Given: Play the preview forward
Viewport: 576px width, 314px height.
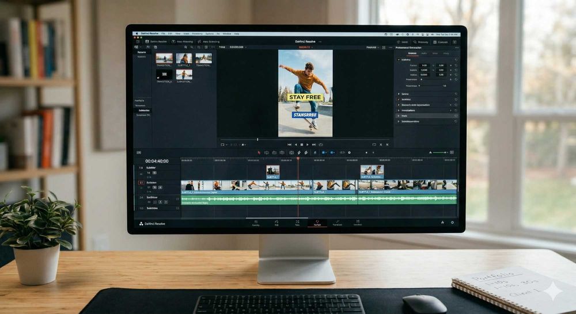Looking at the screenshot, I should coord(308,144).
